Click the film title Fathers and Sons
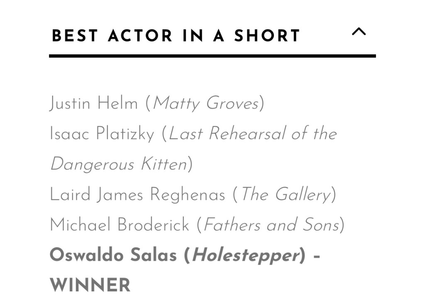Image resolution: width=425 pixels, height=303 pixels. [x=271, y=225]
